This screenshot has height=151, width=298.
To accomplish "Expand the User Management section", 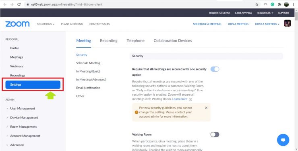I will click(23, 109).
